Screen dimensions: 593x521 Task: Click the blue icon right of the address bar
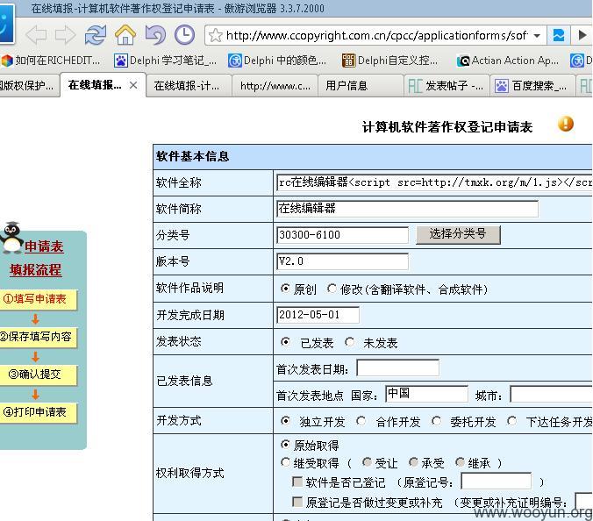559,36
